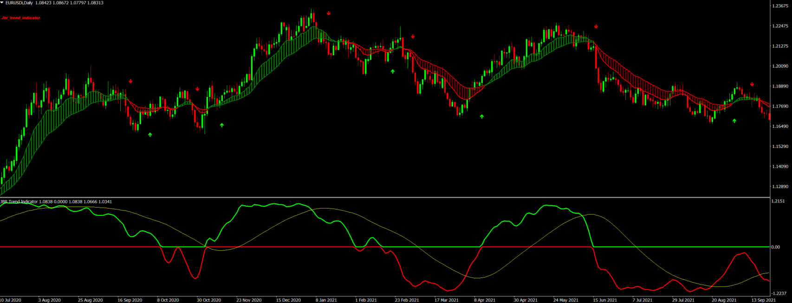
Task: Click the 29 Jul 2021 date label
Action: tap(684, 300)
